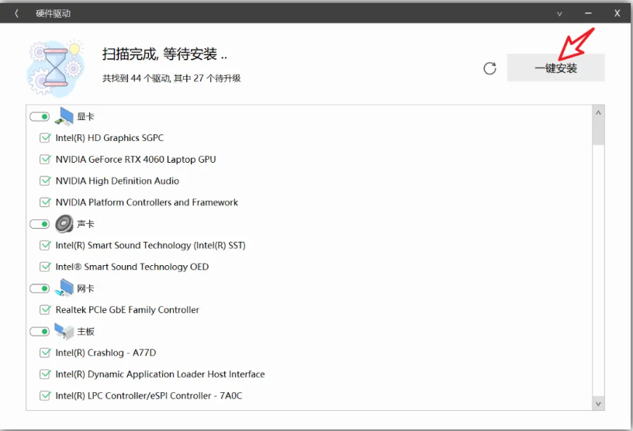
Task: Minimize the 硬件驱动 window
Action: (588, 13)
